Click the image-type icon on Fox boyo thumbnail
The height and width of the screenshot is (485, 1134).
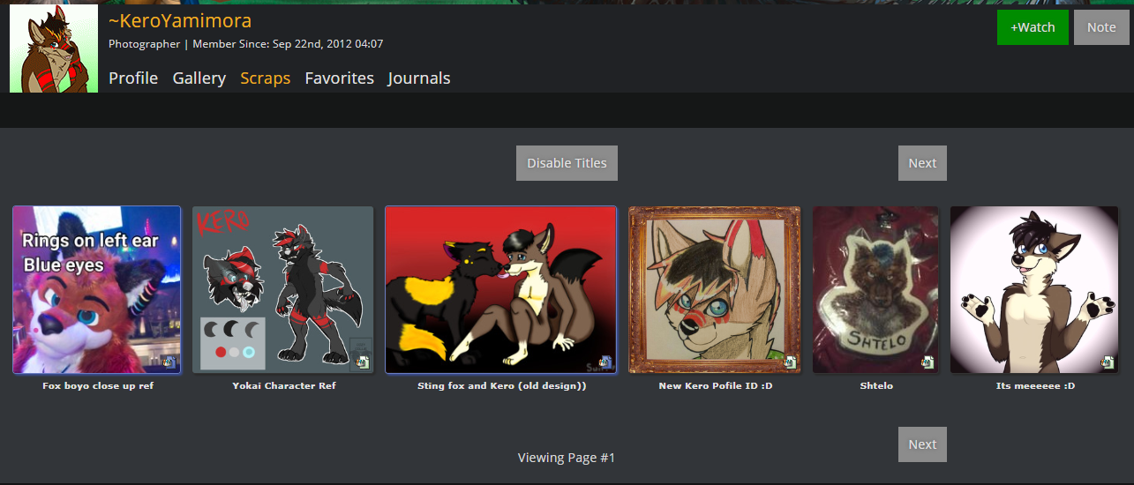click(x=169, y=362)
